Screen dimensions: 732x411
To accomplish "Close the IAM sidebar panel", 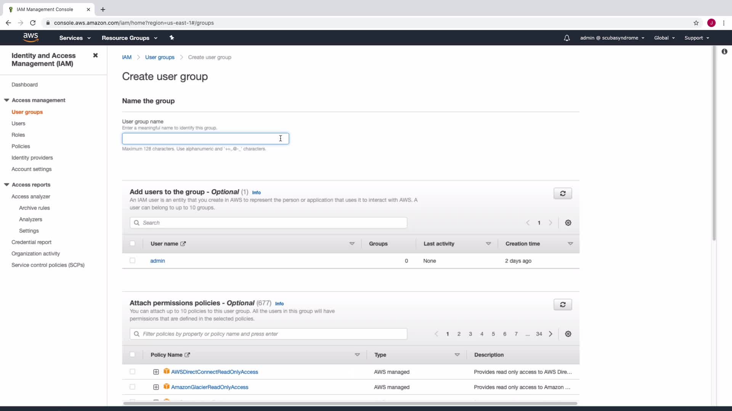I will click(x=95, y=56).
